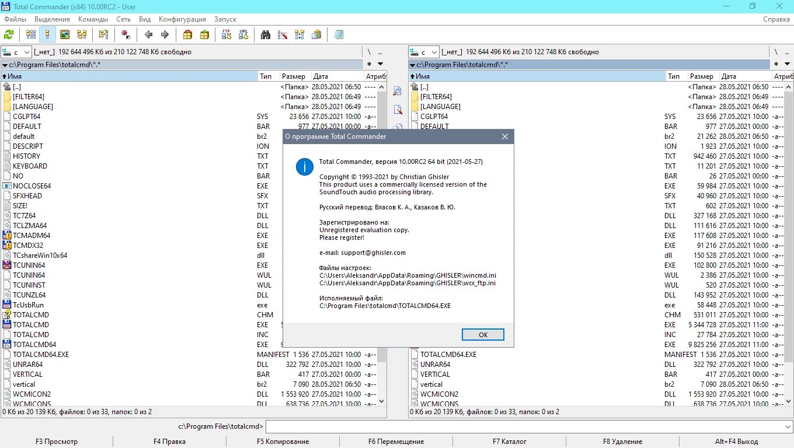Click the unpack files archive icon
The height and width of the screenshot is (448, 794).
(x=204, y=34)
